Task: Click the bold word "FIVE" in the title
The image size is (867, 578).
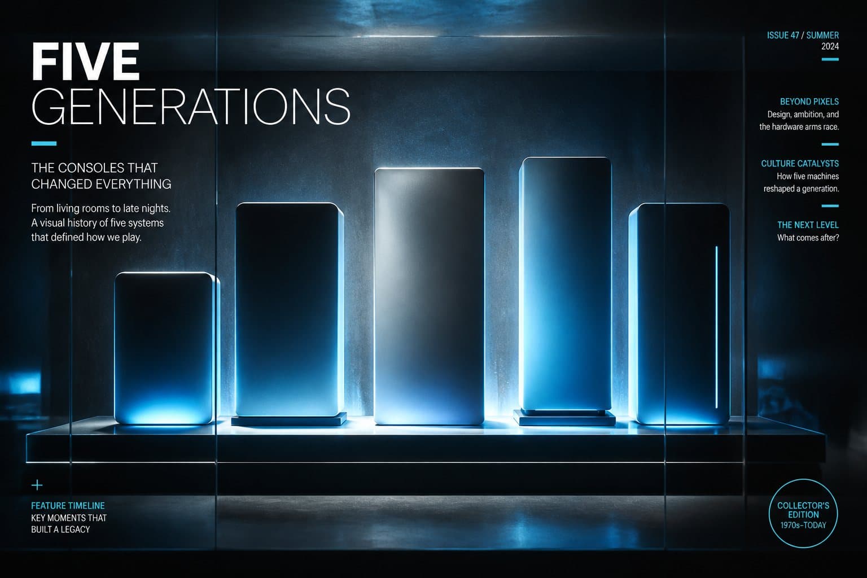Action: click(85, 62)
